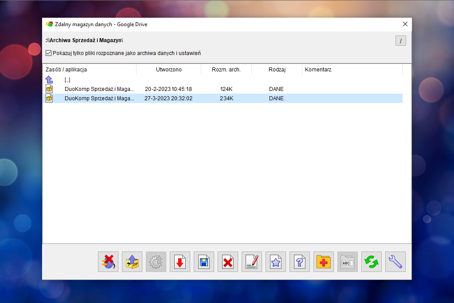Click the disconnect plug icon with red X

coord(108,262)
